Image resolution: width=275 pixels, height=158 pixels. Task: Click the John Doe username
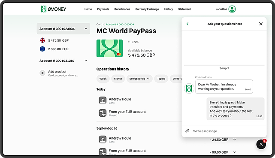tap(221, 9)
